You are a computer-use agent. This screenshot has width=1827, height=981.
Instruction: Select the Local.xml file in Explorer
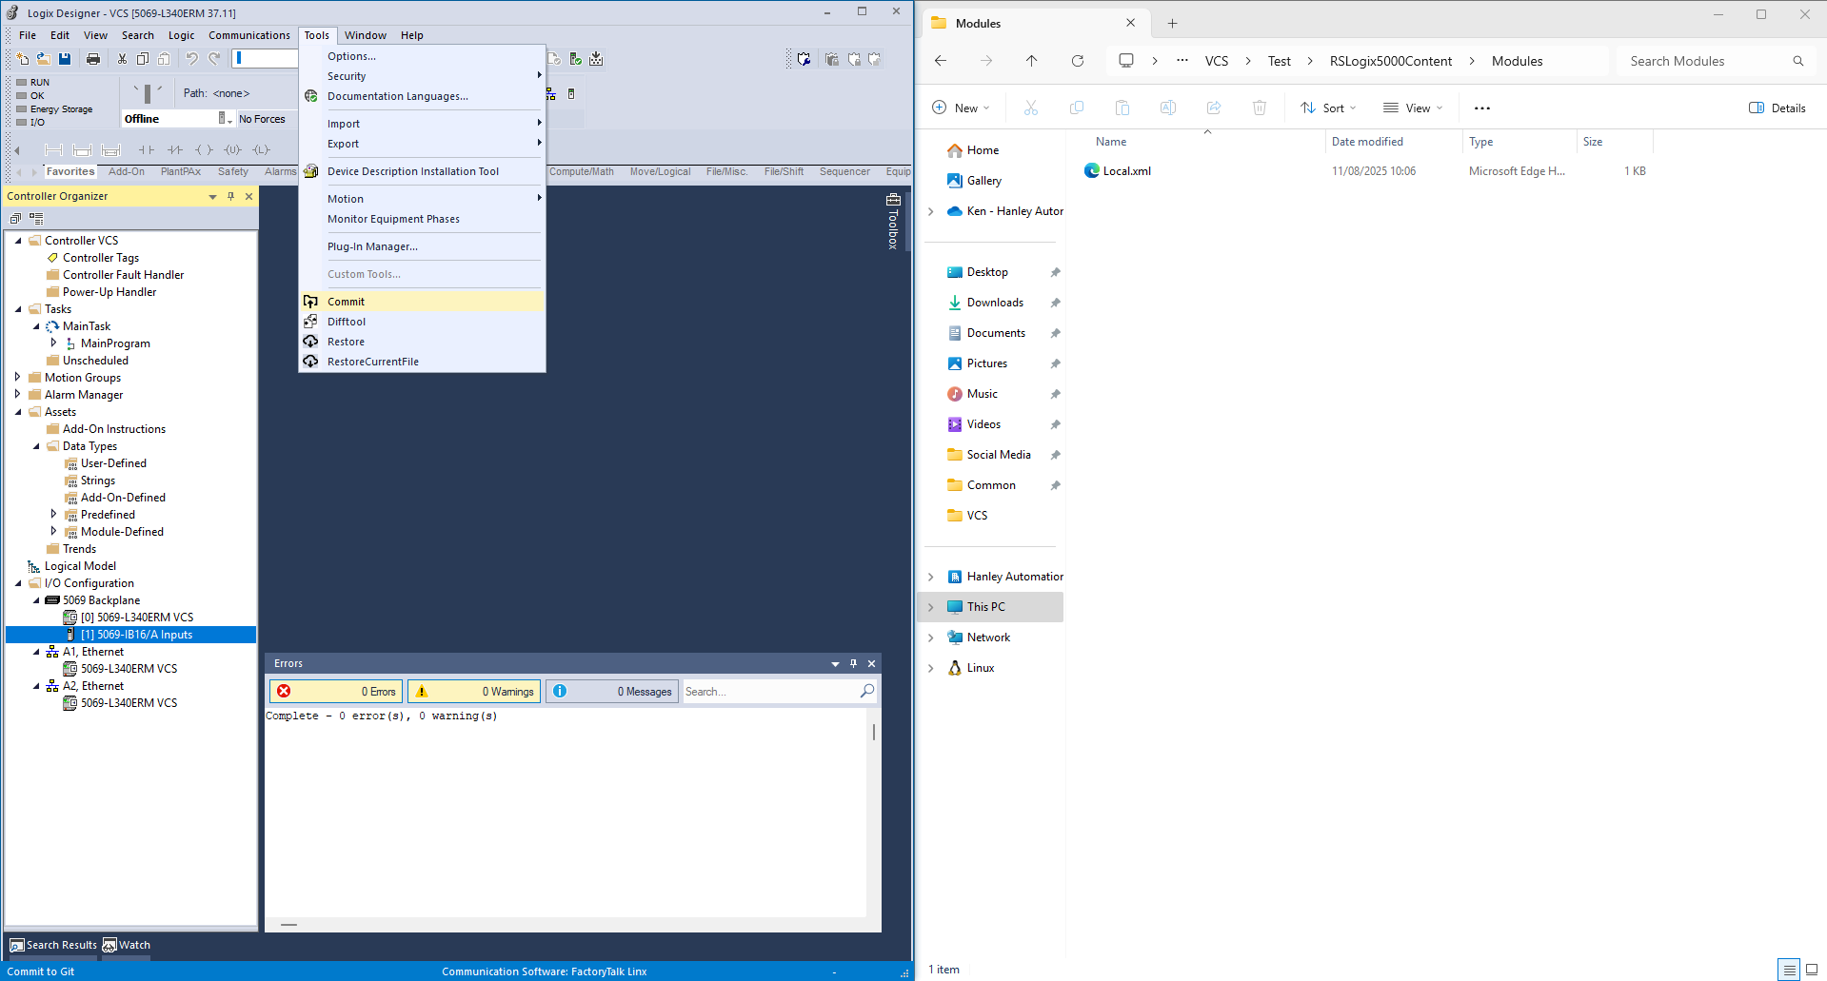(1126, 171)
